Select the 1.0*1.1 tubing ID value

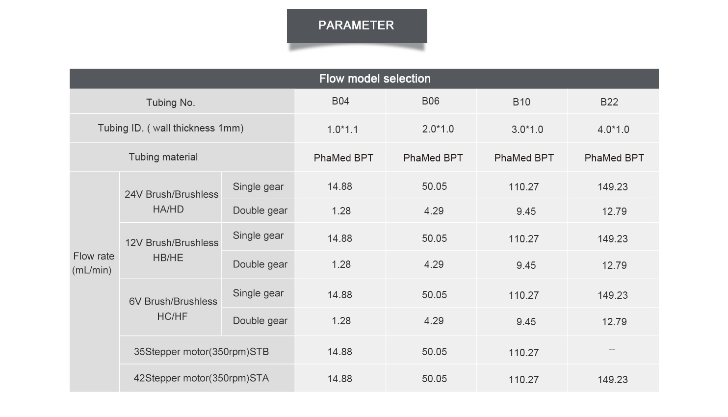tap(342, 130)
